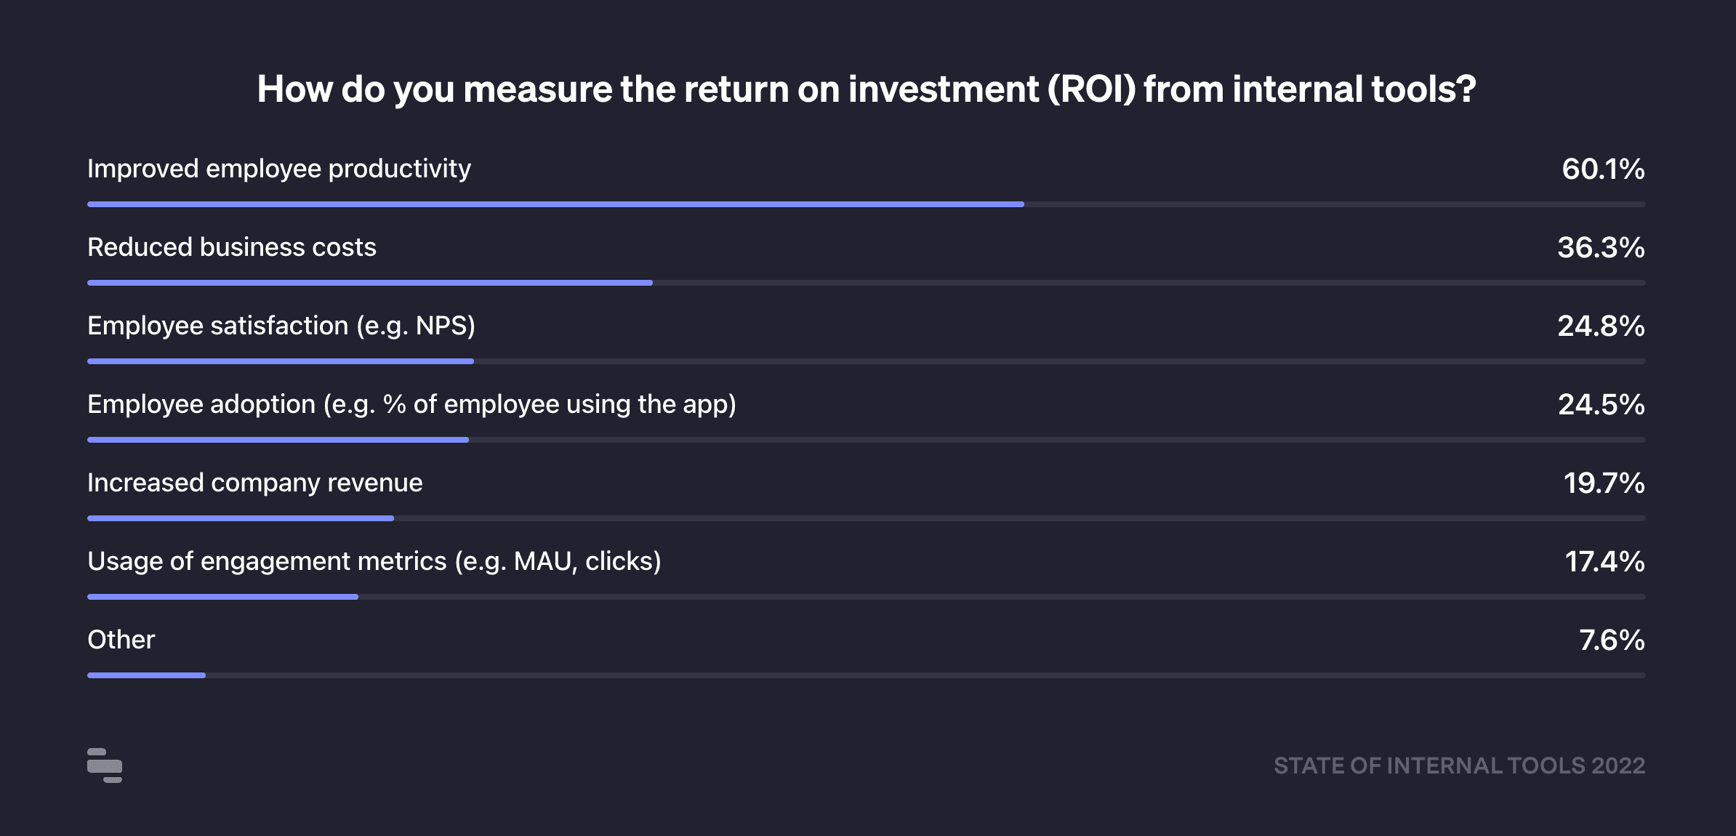Click the 36.3% percentage value
This screenshot has width=1736, height=836.
pyautogui.click(x=1601, y=248)
